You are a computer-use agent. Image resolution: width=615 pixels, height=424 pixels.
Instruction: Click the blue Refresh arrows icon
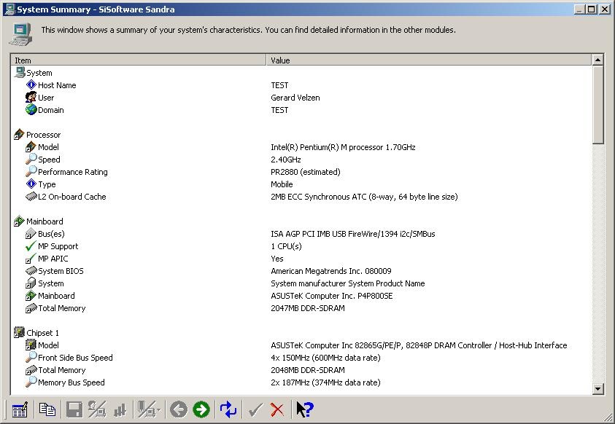[228, 409]
